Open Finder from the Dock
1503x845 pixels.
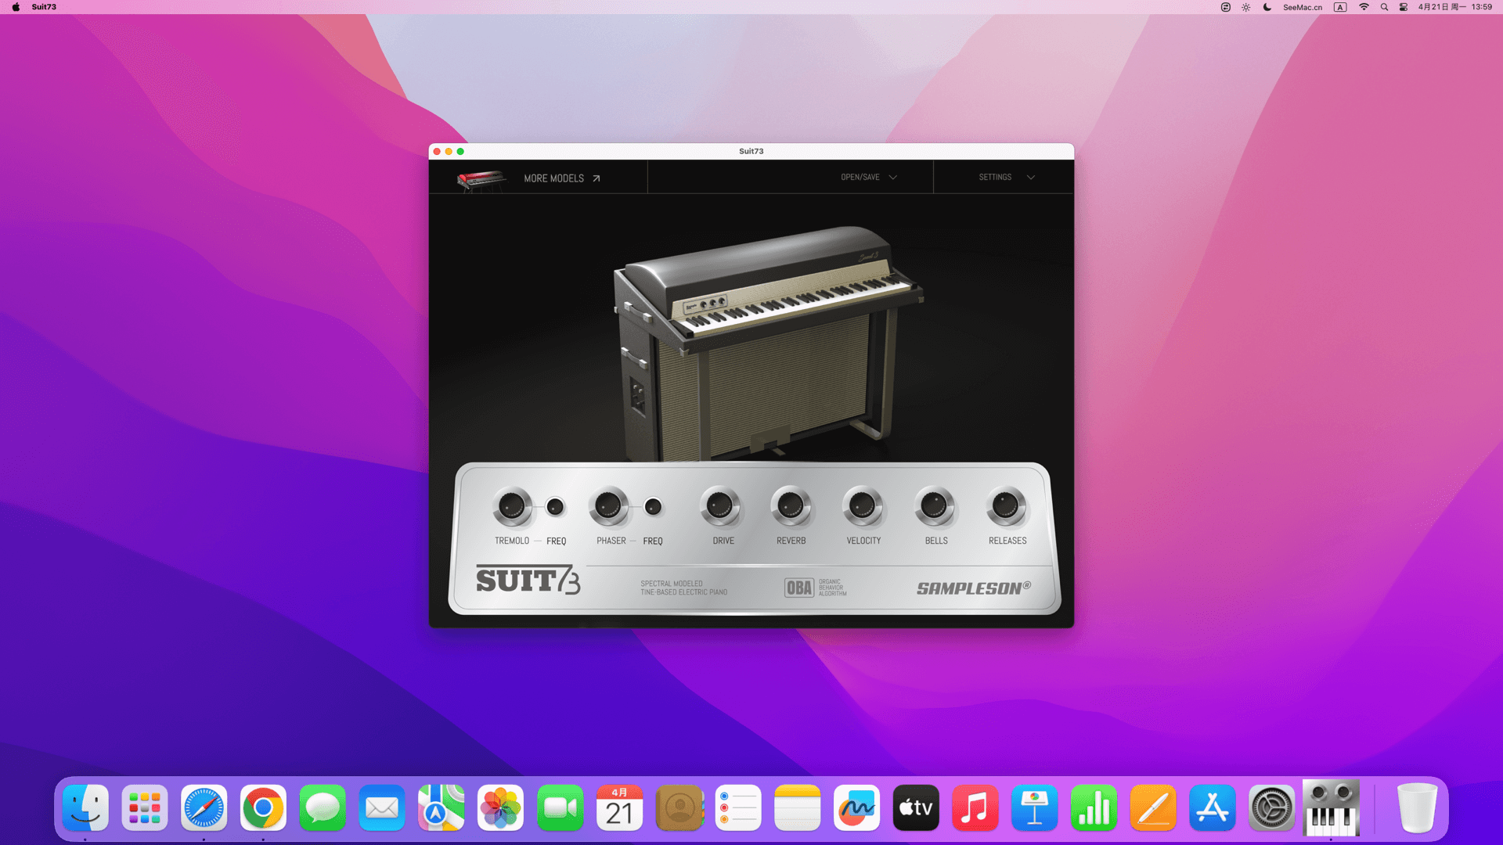coord(85,807)
